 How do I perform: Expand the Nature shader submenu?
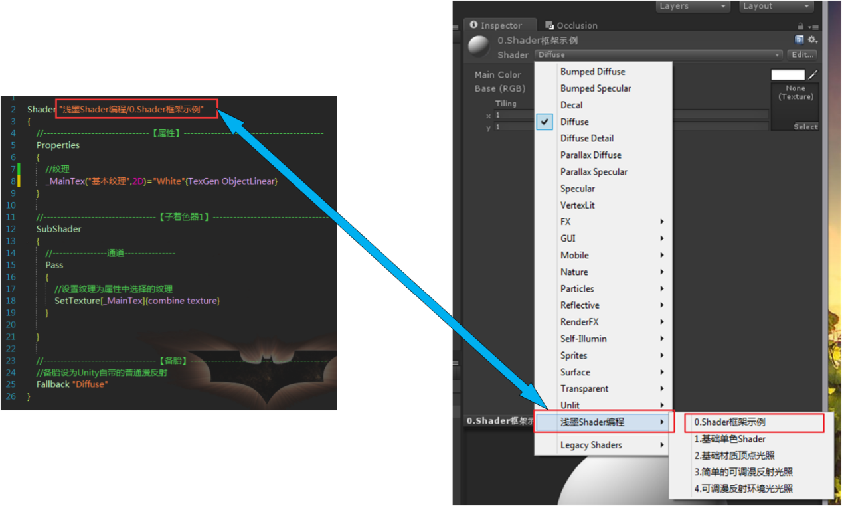point(604,272)
